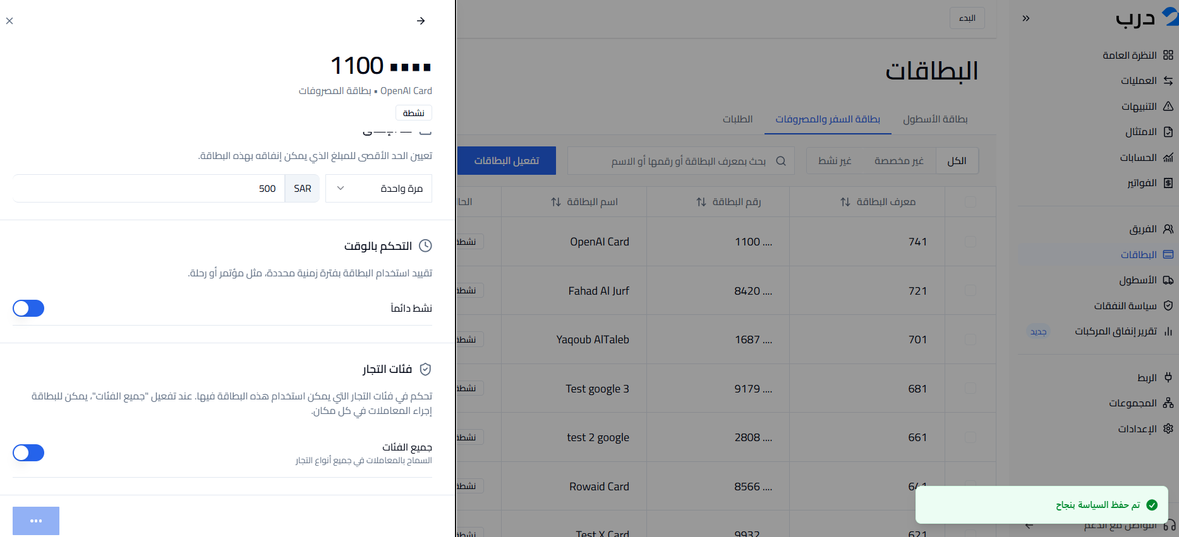Click the درب logo

click(1147, 18)
